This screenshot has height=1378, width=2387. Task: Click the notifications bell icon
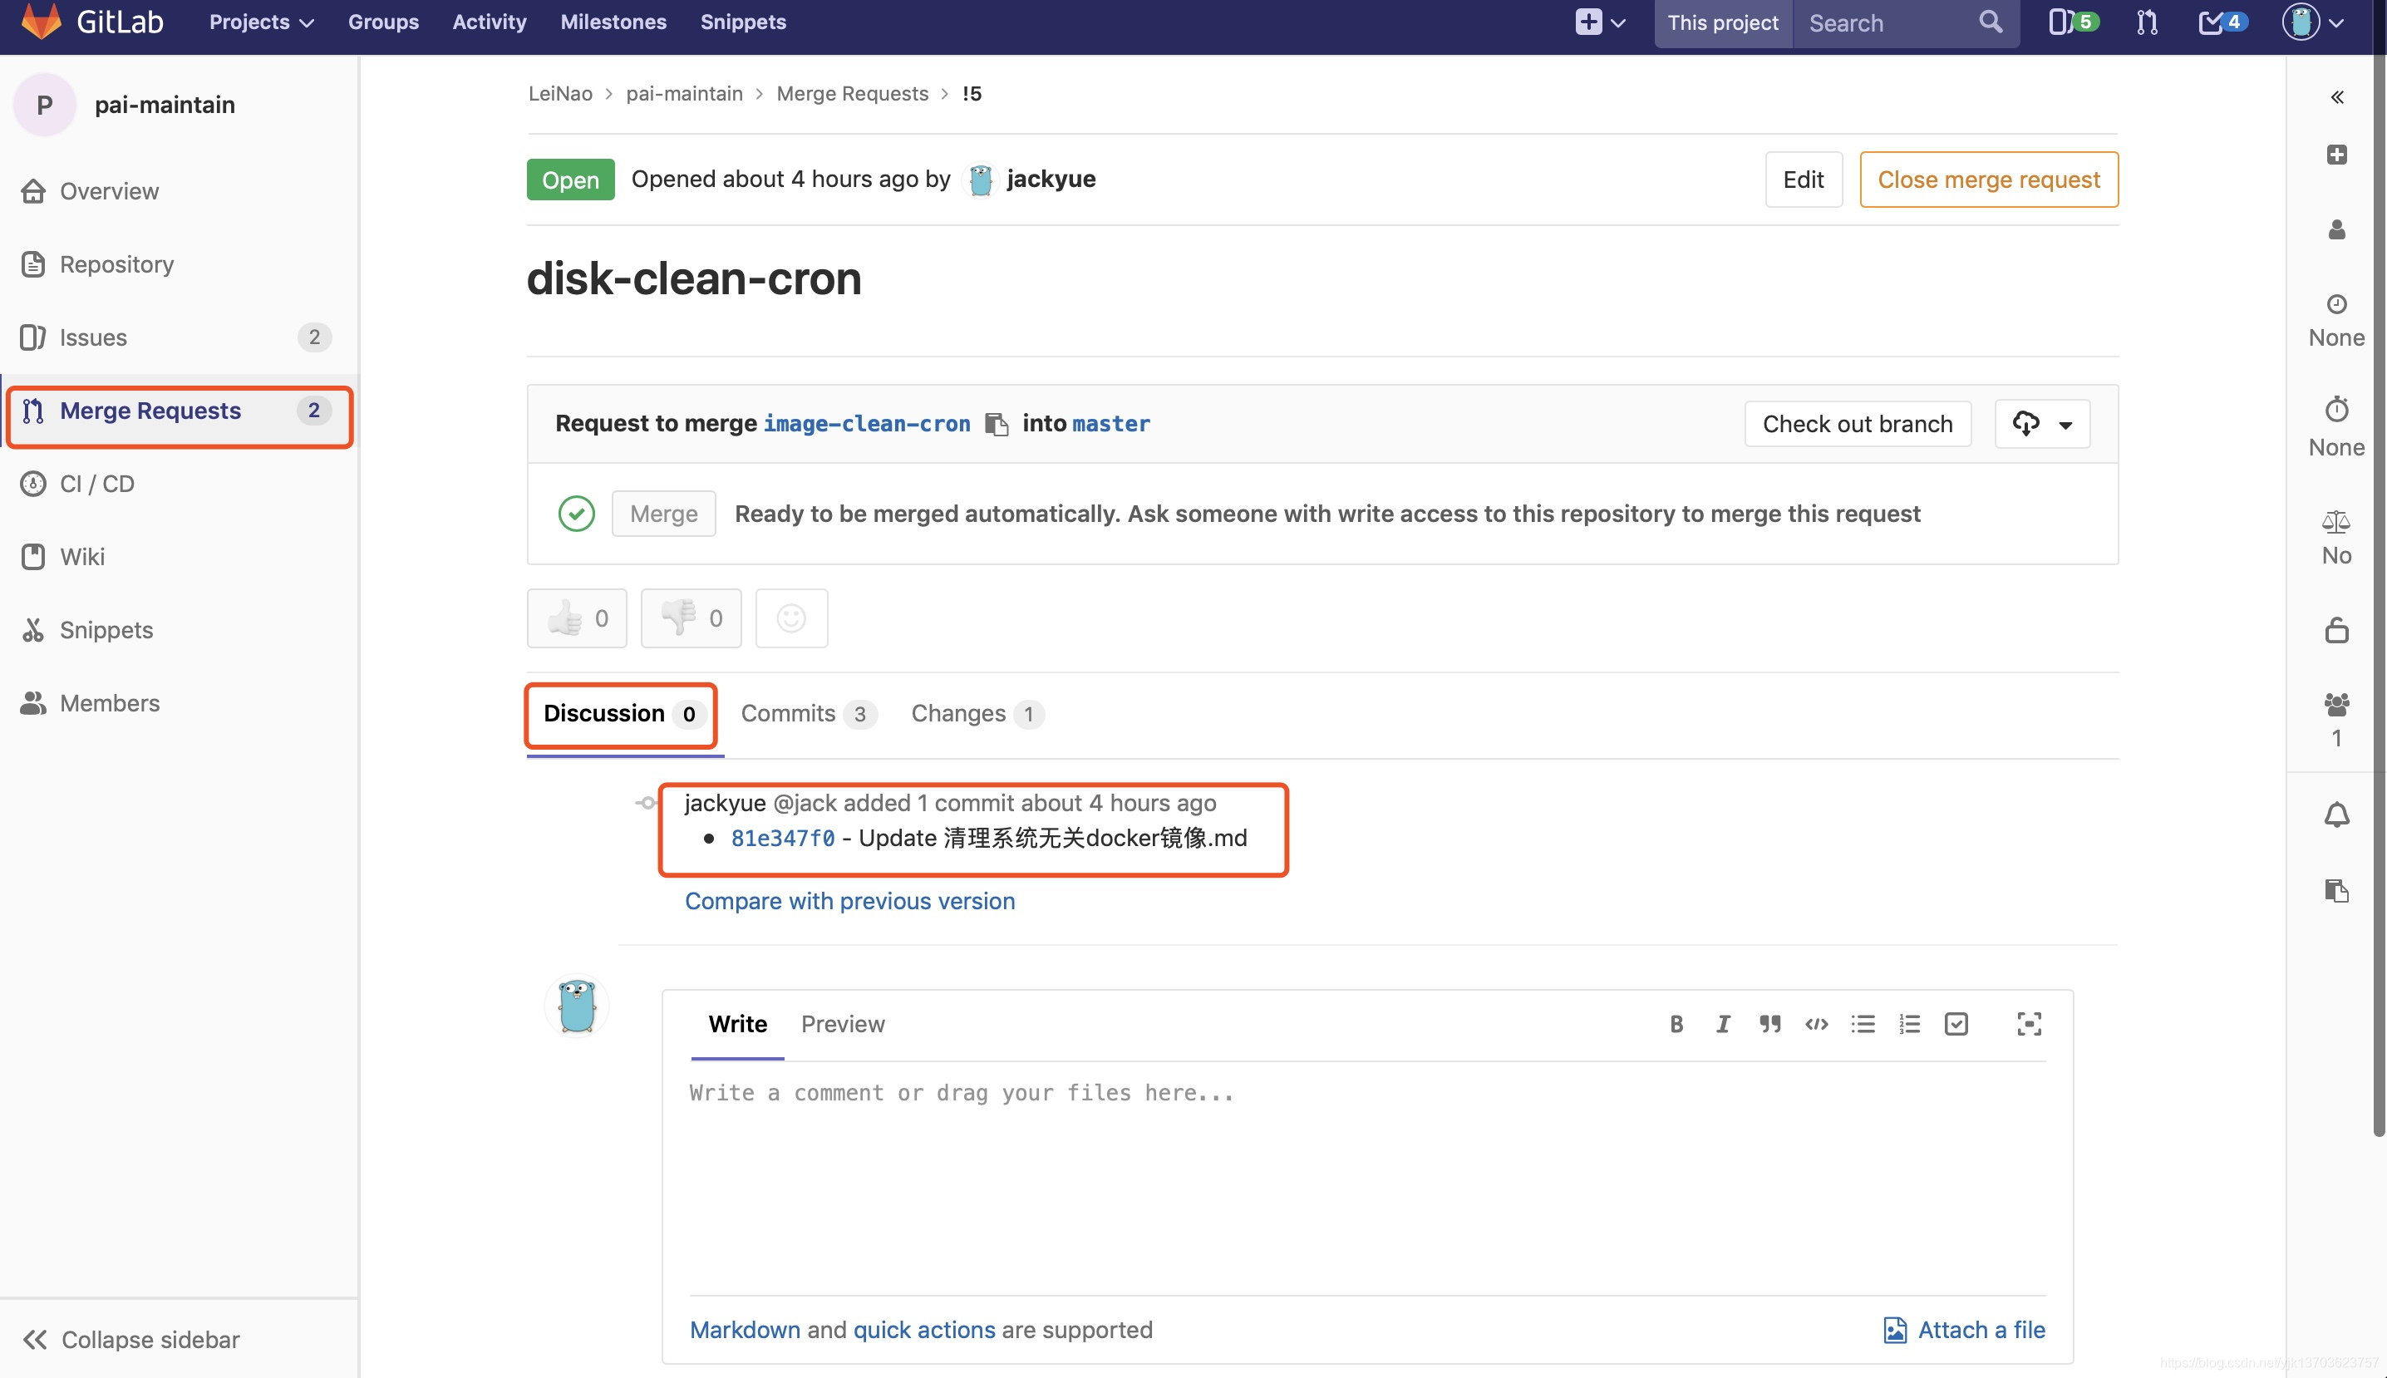pyautogui.click(x=2337, y=814)
